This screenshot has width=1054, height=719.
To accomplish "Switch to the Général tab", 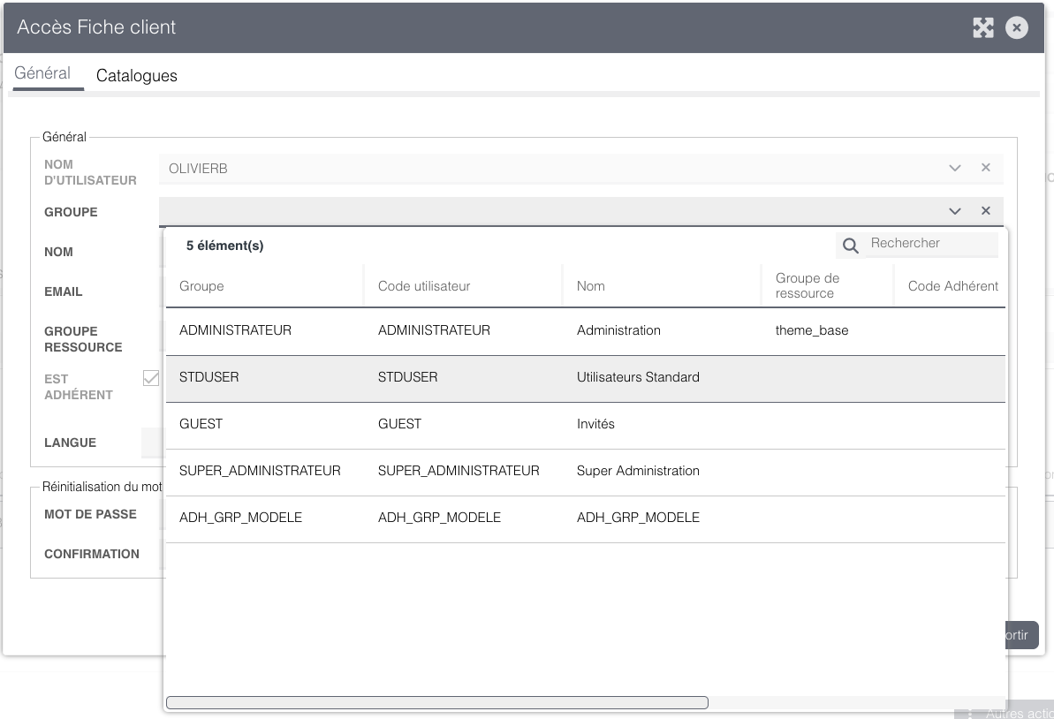I will coord(42,73).
